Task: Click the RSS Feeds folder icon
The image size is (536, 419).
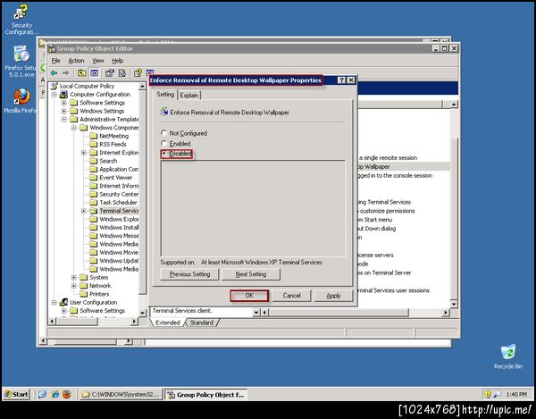Action: [x=93, y=144]
